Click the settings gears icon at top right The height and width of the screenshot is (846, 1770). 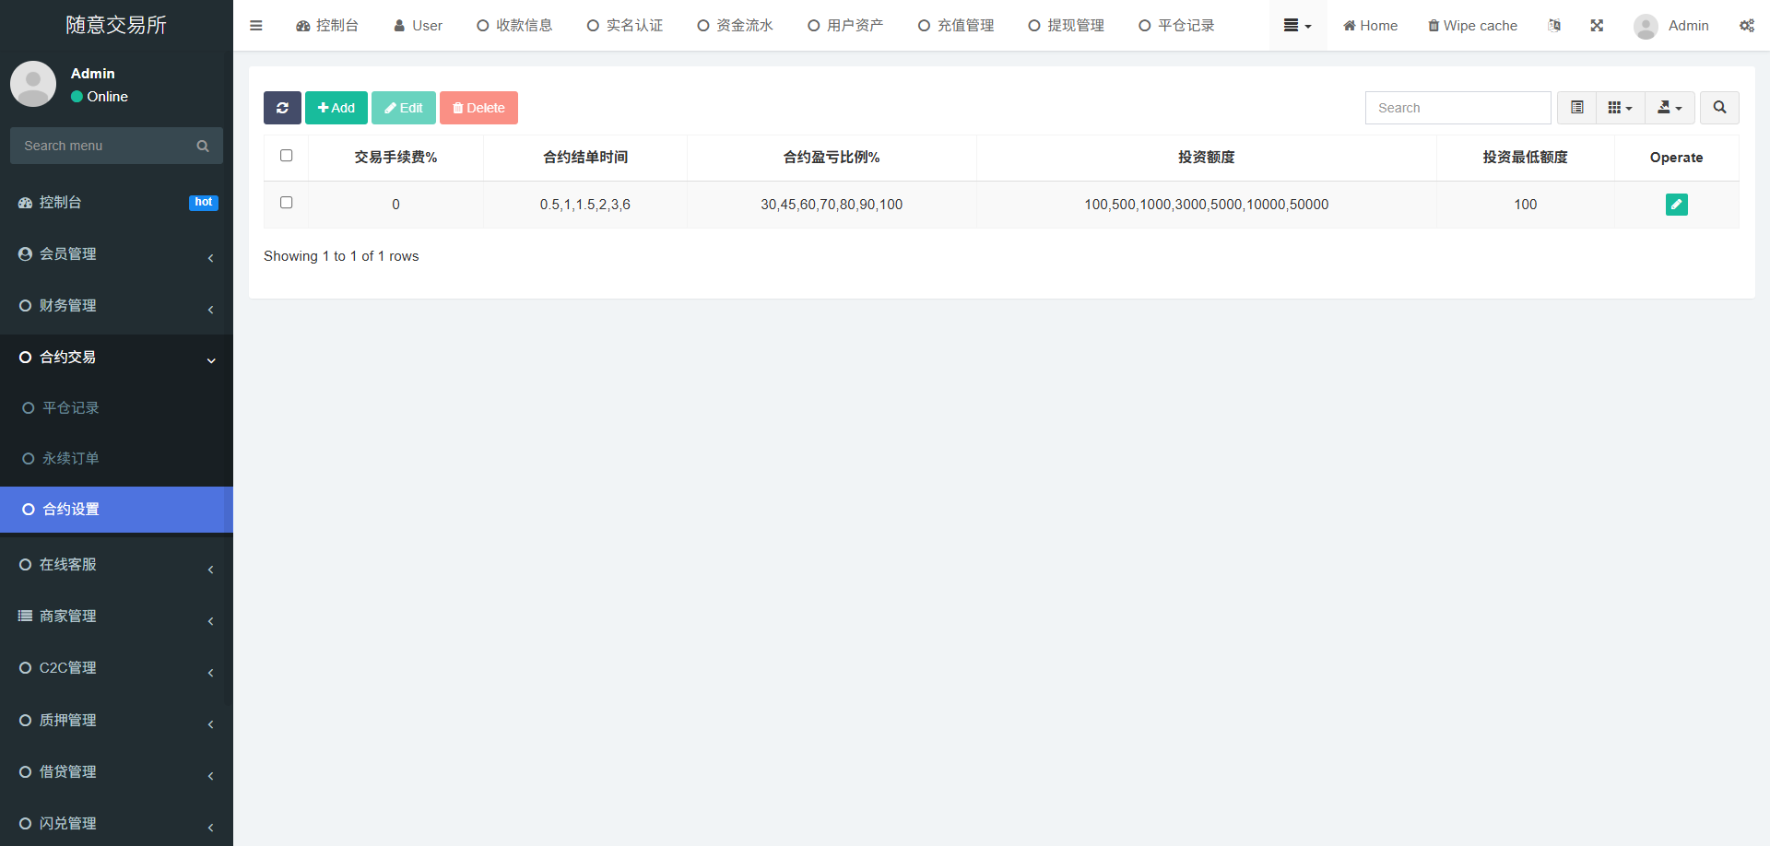click(x=1746, y=26)
